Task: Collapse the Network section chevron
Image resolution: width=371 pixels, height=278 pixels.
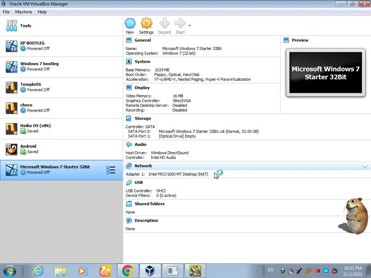Action: click(x=365, y=167)
